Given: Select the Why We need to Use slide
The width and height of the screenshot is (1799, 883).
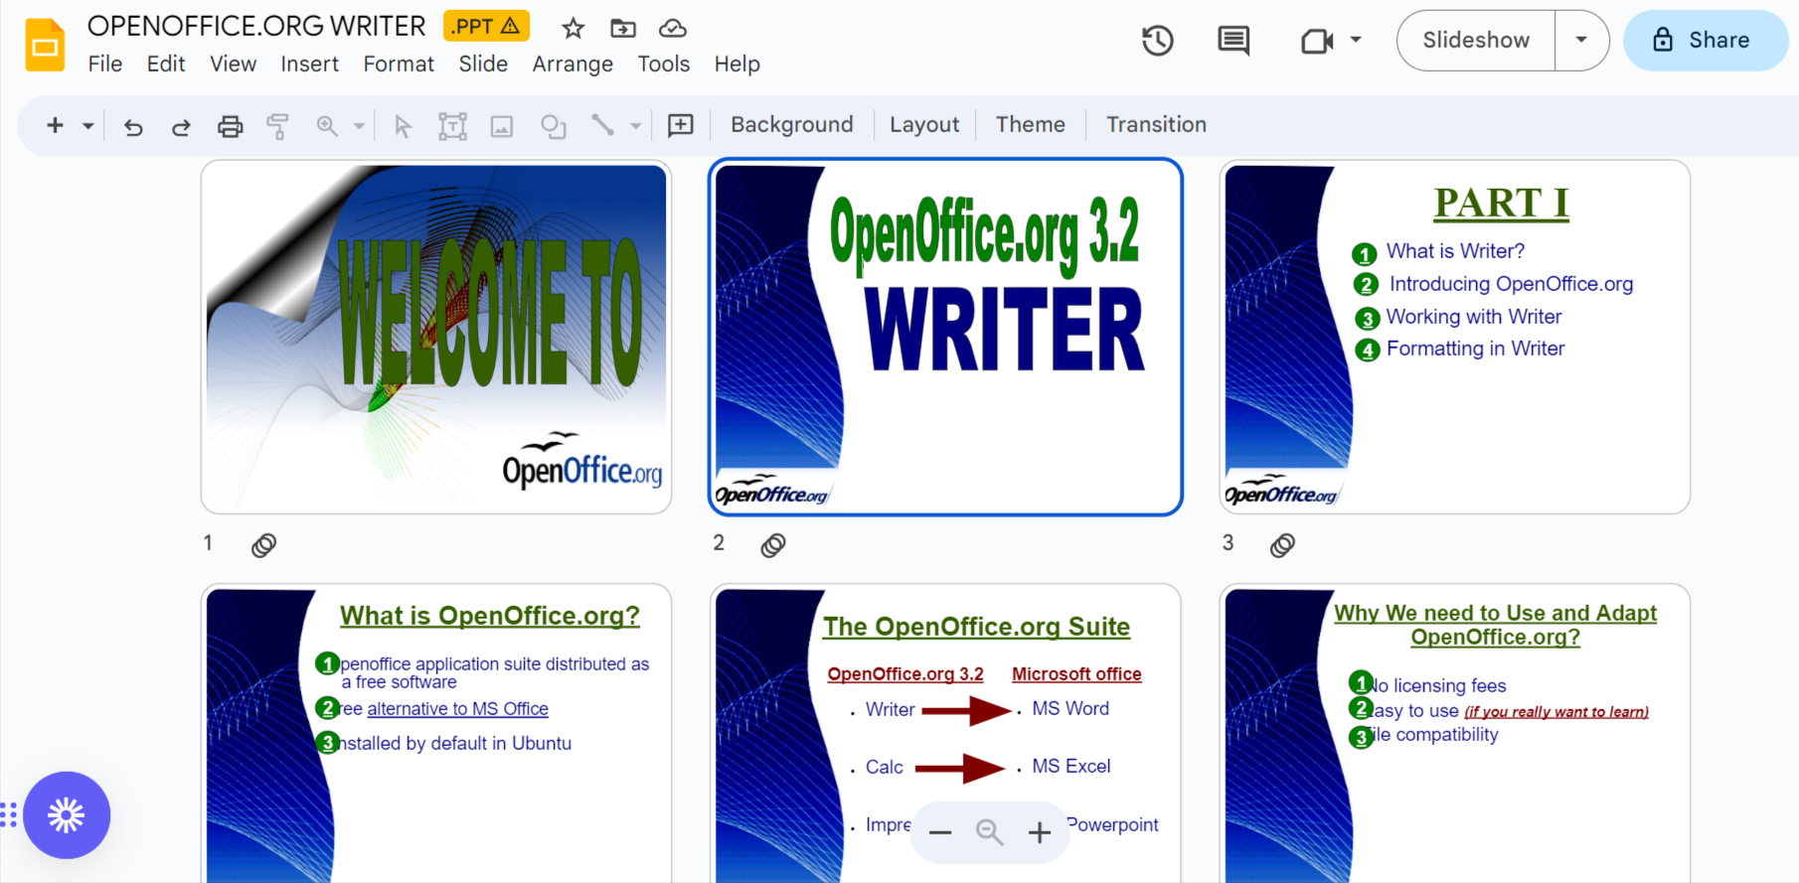Looking at the screenshot, I should pyautogui.click(x=1455, y=733).
